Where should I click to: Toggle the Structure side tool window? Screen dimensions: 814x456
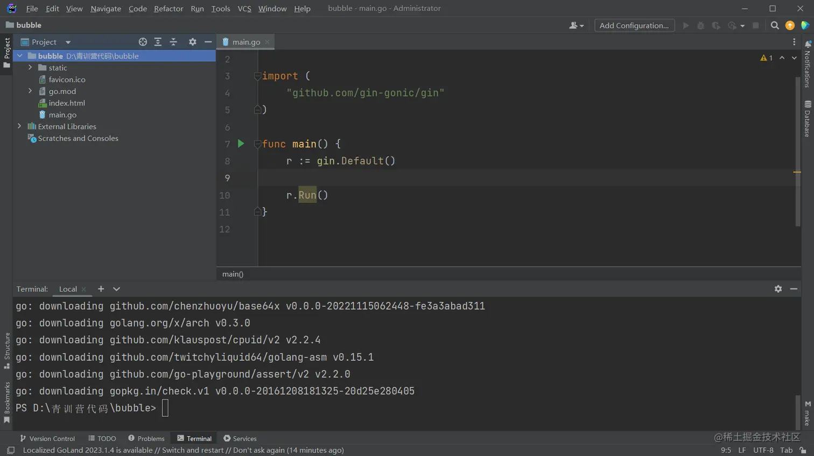click(6, 351)
